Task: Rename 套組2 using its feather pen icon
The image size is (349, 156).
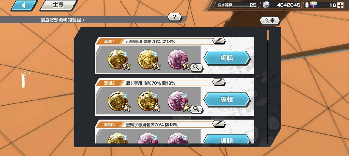Action: click(219, 82)
